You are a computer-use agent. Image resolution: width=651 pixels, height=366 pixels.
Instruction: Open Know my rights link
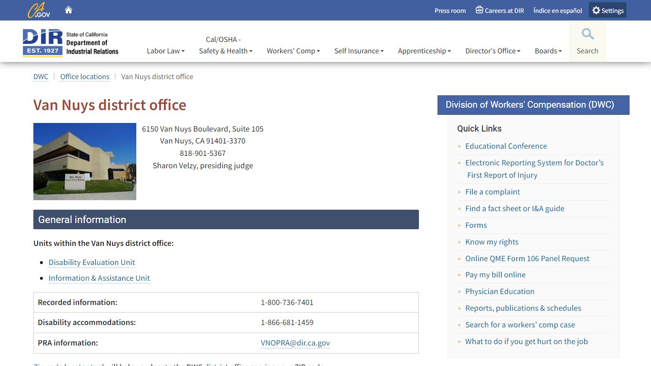point(492,242)
